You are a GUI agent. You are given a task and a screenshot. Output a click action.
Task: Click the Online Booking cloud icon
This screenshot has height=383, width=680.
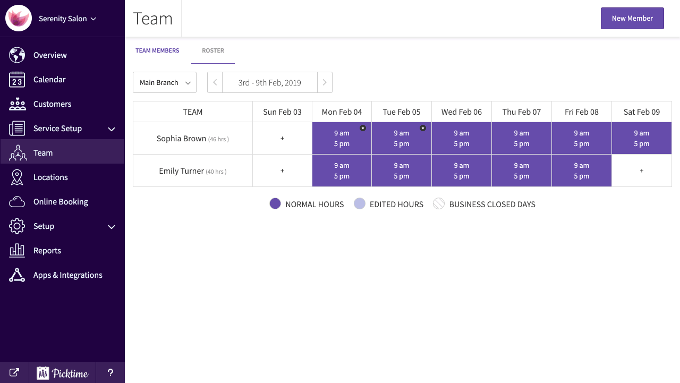(x=17, y=202)
